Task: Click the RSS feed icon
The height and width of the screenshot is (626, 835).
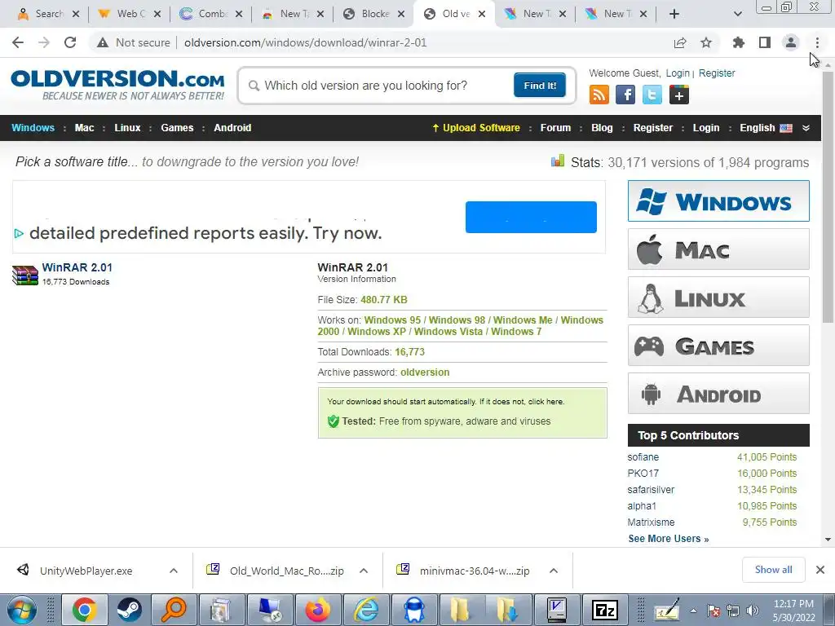Action: coord(599,95)
